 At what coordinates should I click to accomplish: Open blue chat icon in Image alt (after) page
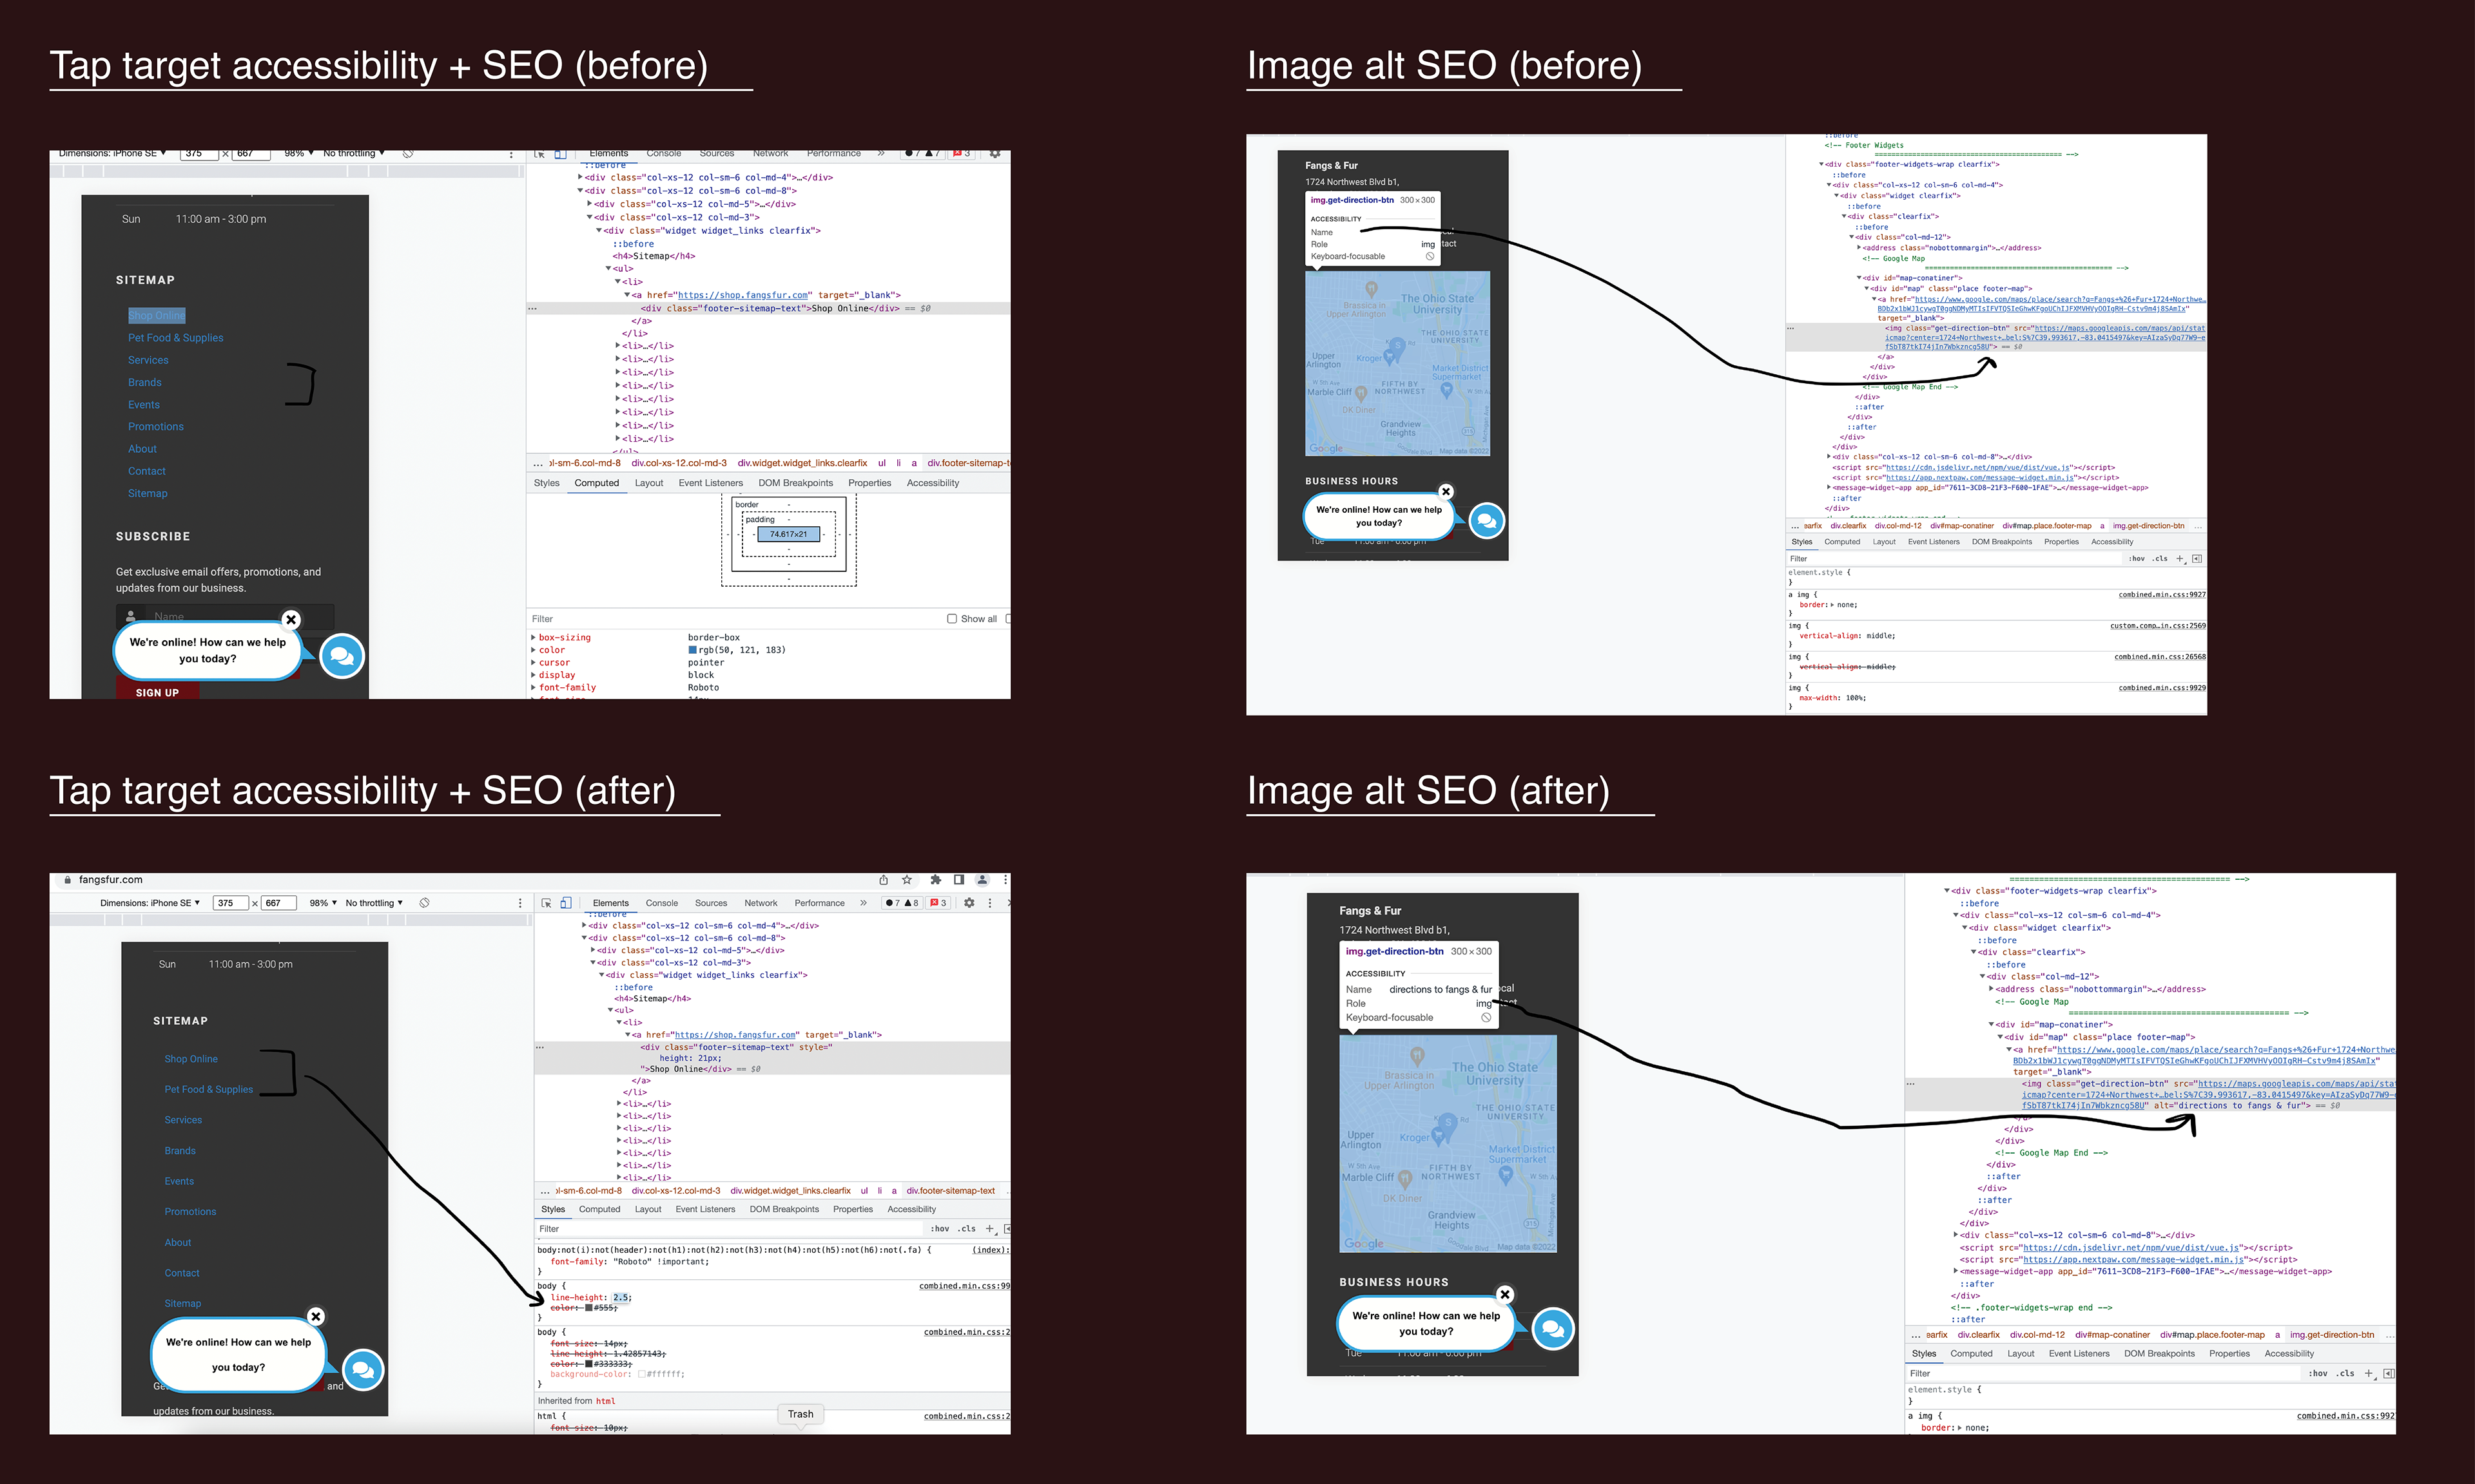coord(1553,1328)
